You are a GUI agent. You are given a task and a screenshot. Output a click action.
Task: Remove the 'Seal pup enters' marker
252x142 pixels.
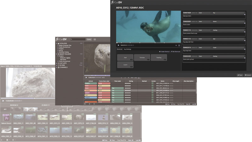(245, 15)
